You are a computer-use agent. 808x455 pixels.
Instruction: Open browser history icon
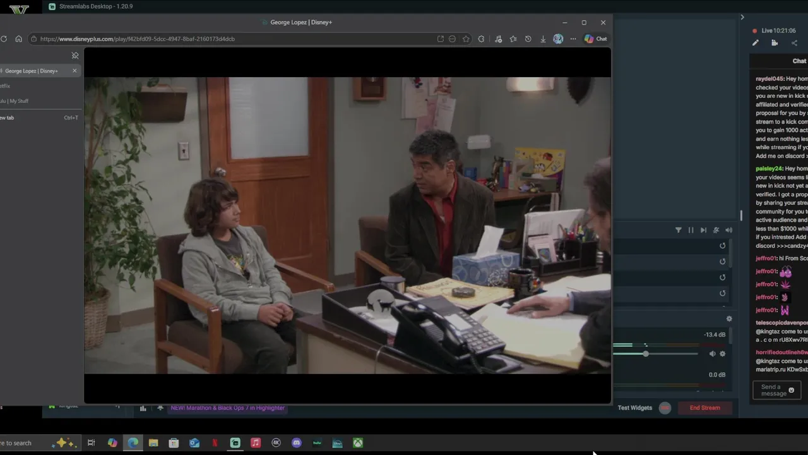528,39
